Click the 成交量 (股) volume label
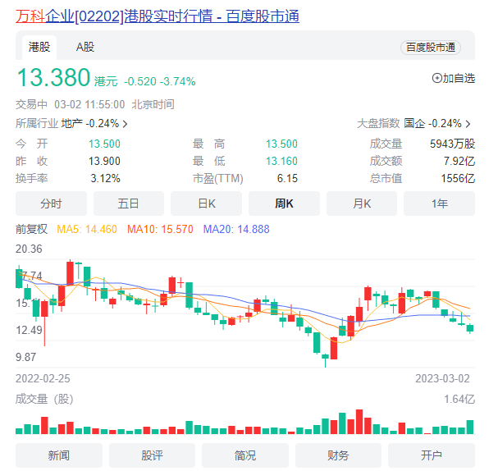 pyautogui.click(x=44, y=399)
